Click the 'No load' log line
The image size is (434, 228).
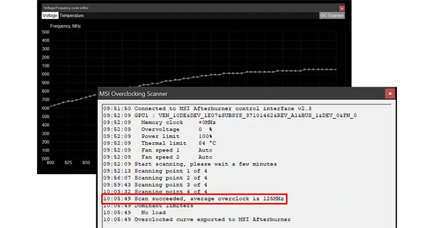[x=135, y=213]
